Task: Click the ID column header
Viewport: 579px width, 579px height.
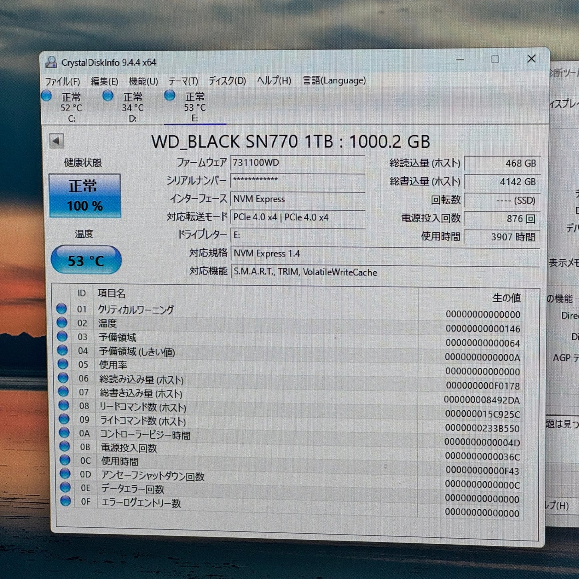Action: click(x=82, y=293)
